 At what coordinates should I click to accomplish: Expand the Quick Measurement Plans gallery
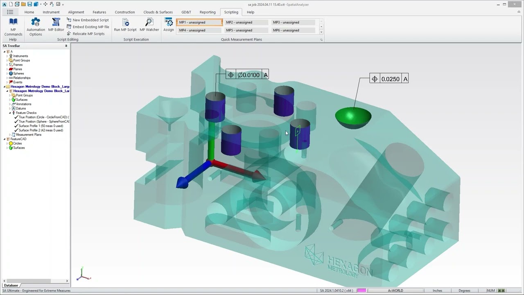pos(321,32)
